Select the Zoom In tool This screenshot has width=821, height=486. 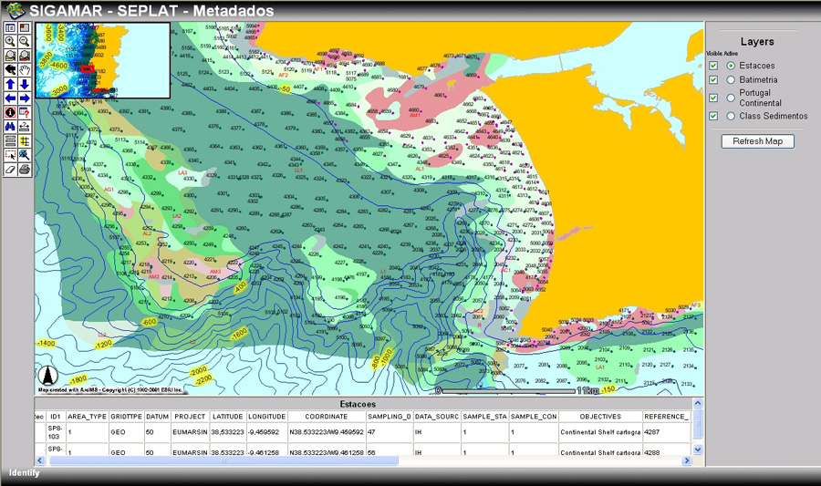tap(10, 41)
